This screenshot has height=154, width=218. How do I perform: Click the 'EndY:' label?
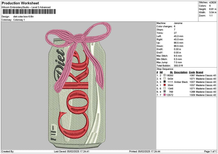[160, 53]
